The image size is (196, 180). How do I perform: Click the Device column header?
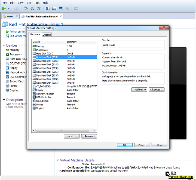tap(49, 42)
